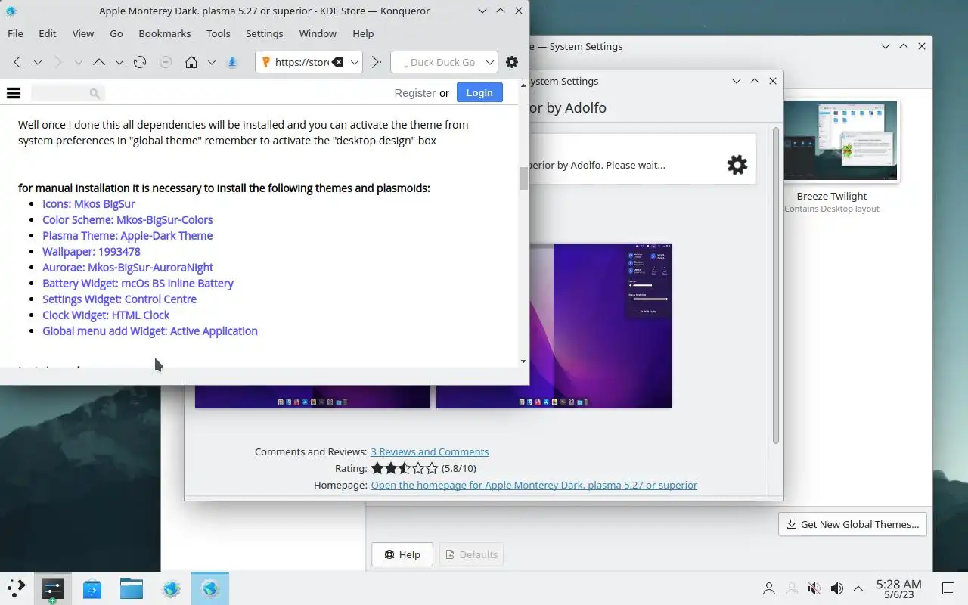
Task: Expand the search engine dropdown
Action: (489, 62)
